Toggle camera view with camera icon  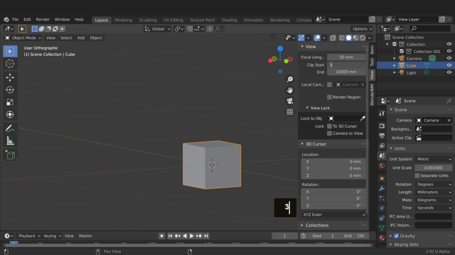tap(290, 101)
